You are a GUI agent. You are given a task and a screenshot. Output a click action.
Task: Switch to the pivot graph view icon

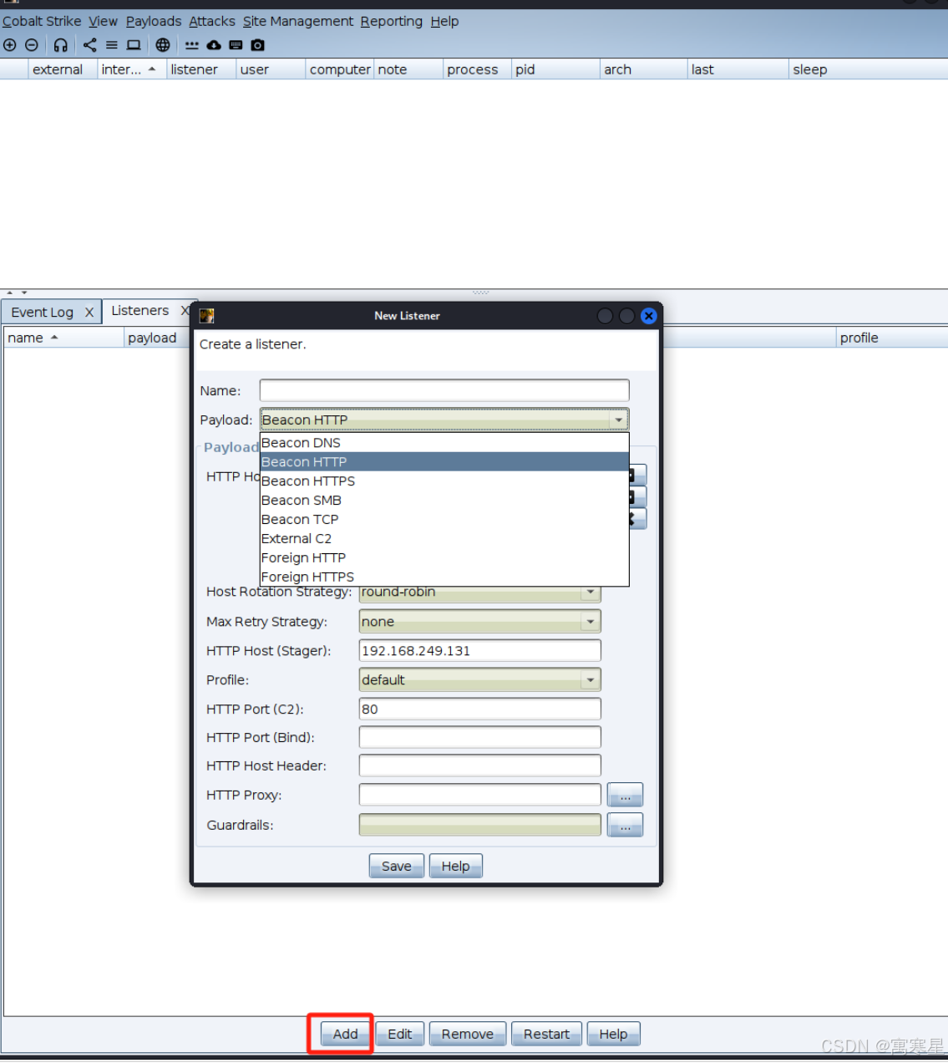[x=89, y=45]
